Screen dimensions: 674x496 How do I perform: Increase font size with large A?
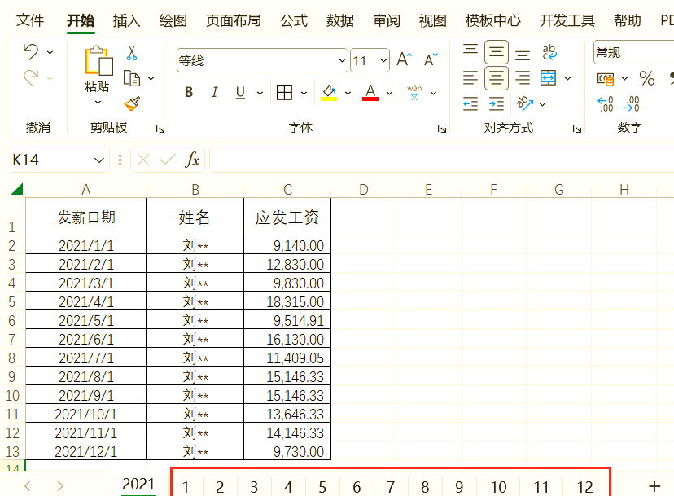click(x=404, y=59)
